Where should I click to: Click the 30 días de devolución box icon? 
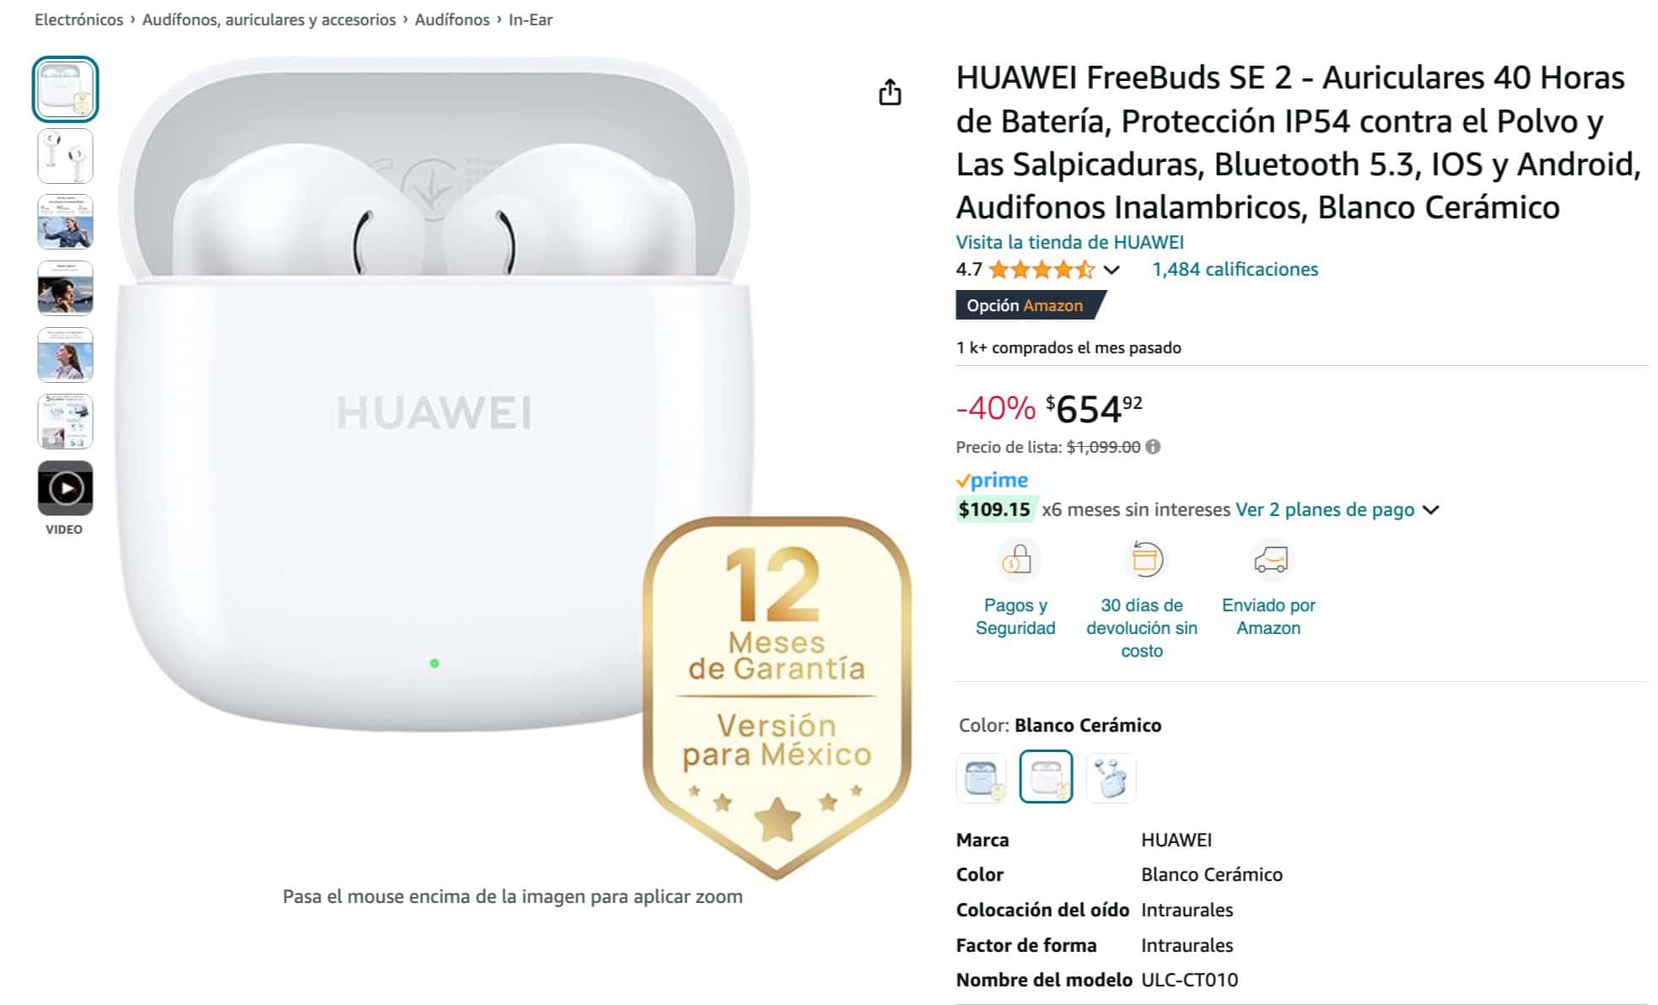1146,560
